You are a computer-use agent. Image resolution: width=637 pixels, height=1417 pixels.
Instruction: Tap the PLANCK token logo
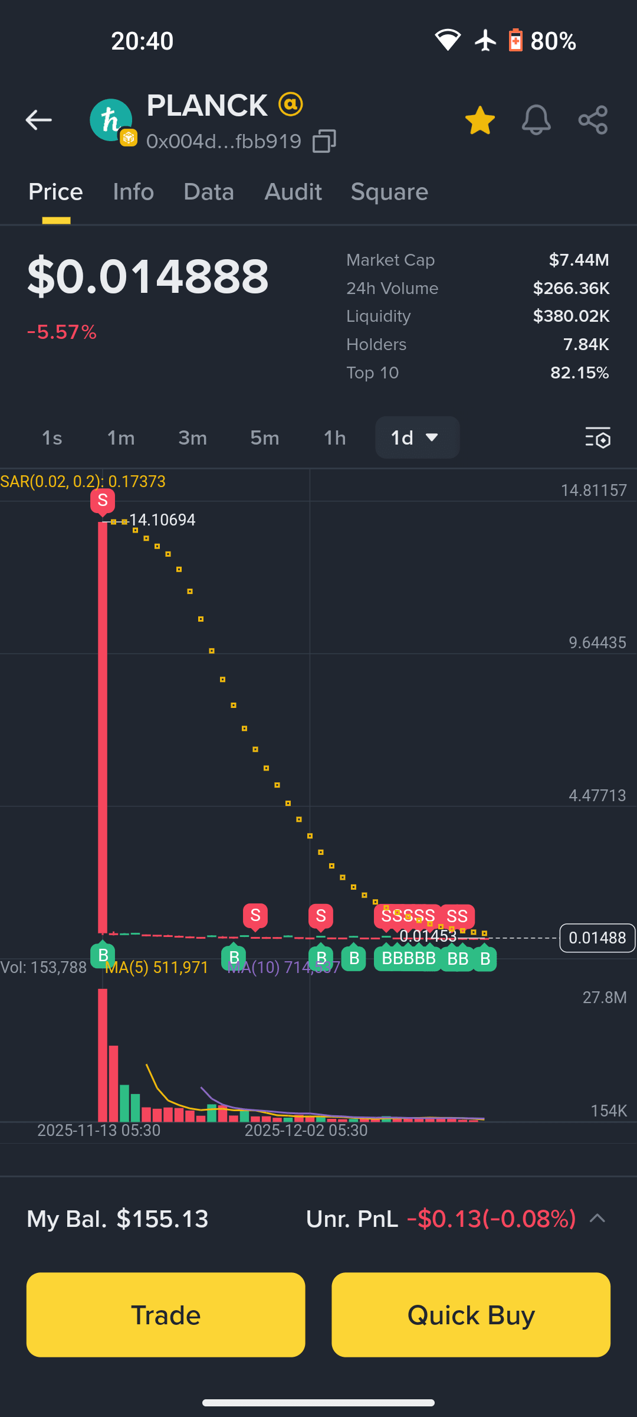point(111,120)
